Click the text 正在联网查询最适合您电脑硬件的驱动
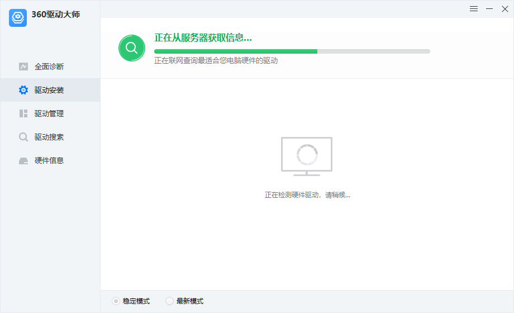Screen dimensions: 514x313 (x=216, y=61)
